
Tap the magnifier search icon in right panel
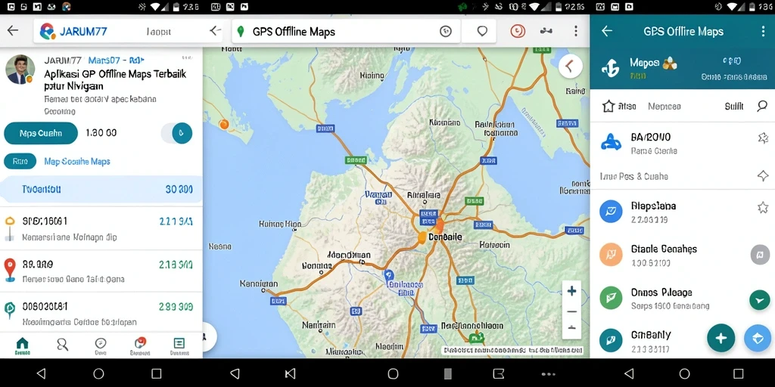coord(762,106)
